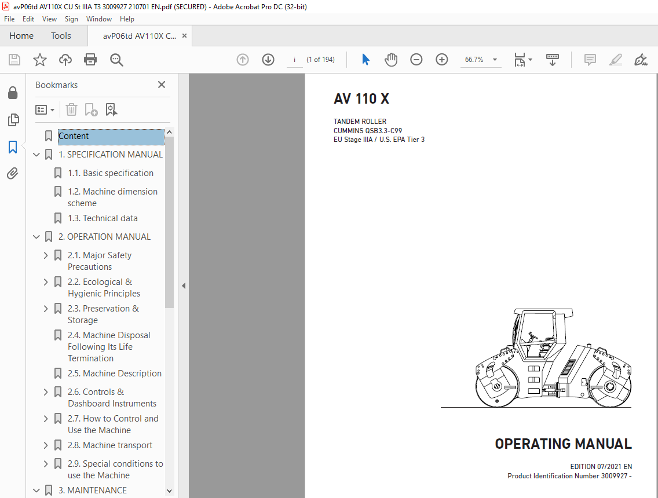Screen dimensions: 658x498
Task: Expand 2.1. Major Safety Precautions
Action: (46, 255)
